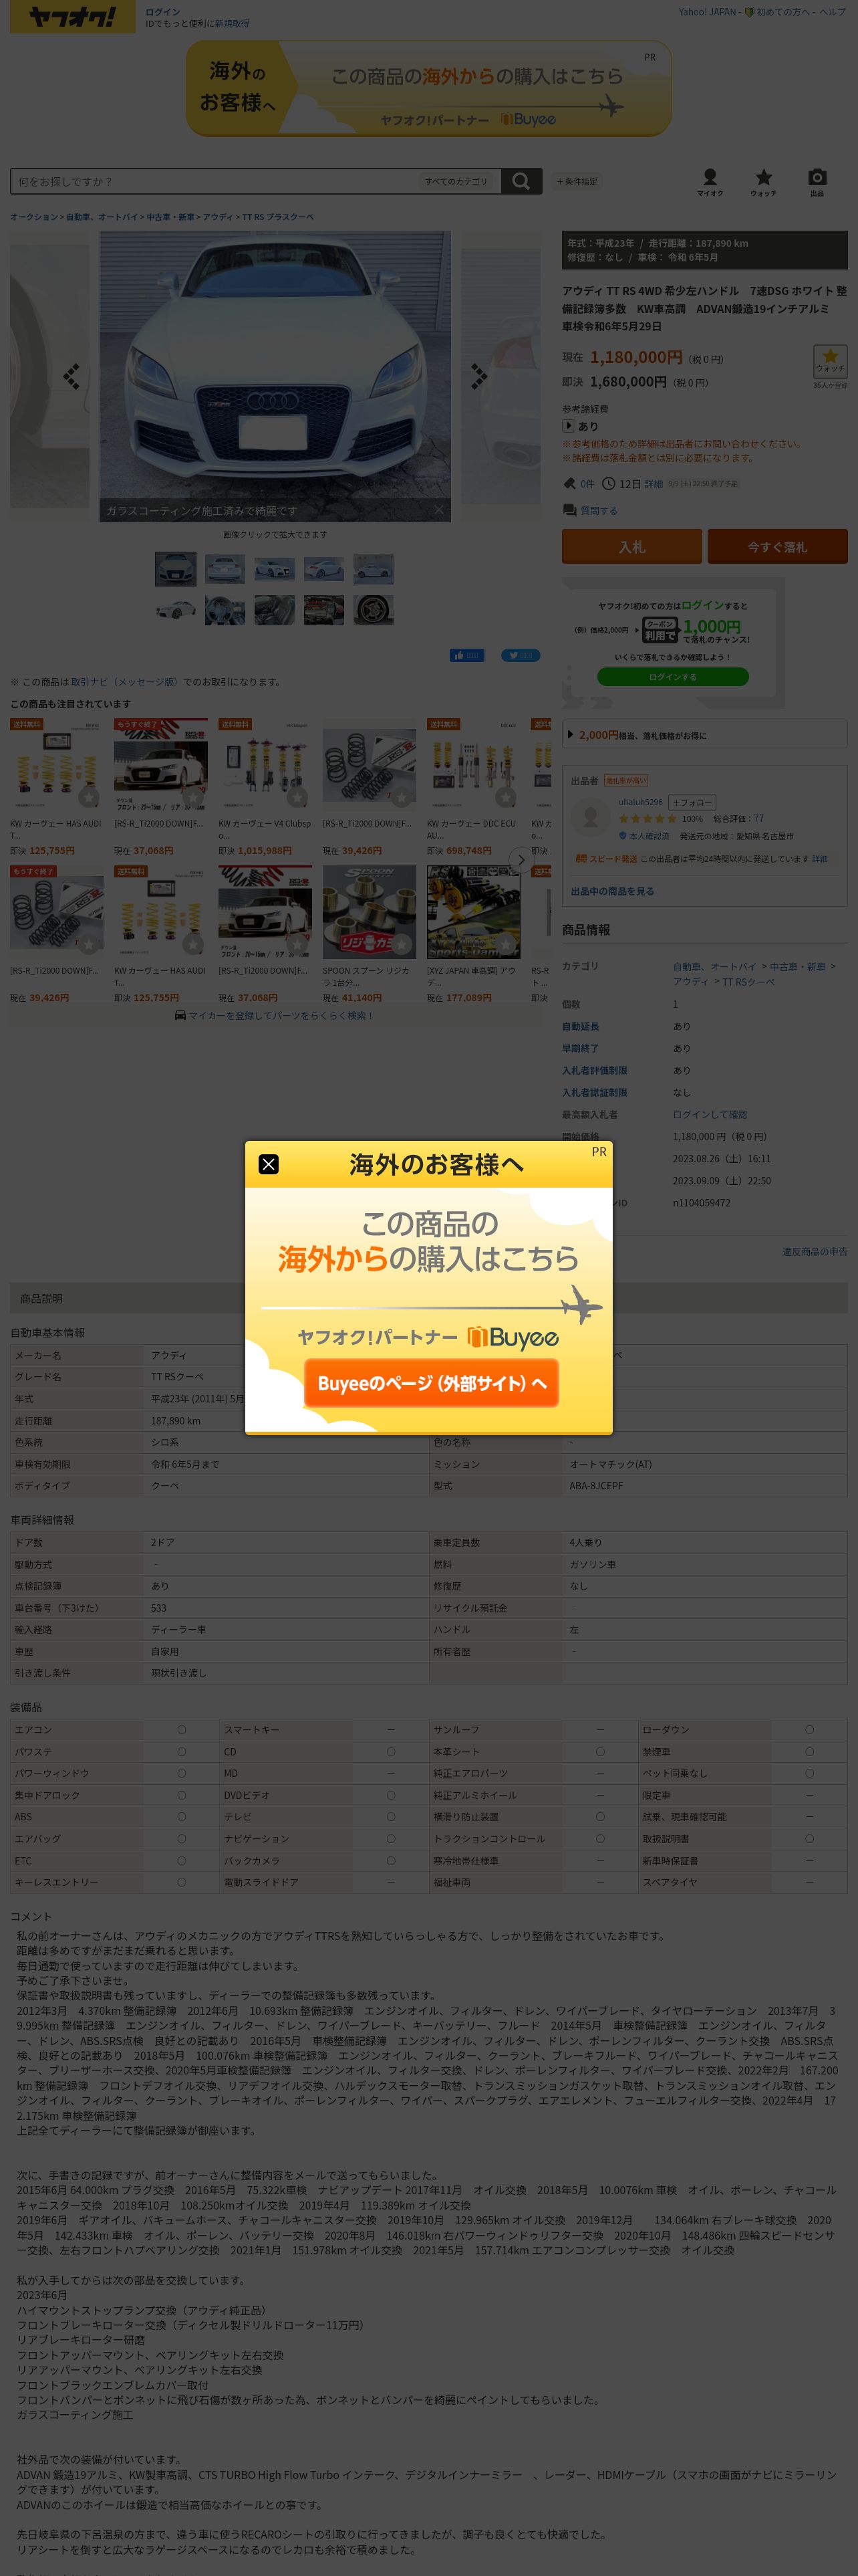Watch star on RS-R Ti2000 37,068円 top item
This screenshot has width=858, height=2576.
(x=194, y=797)
